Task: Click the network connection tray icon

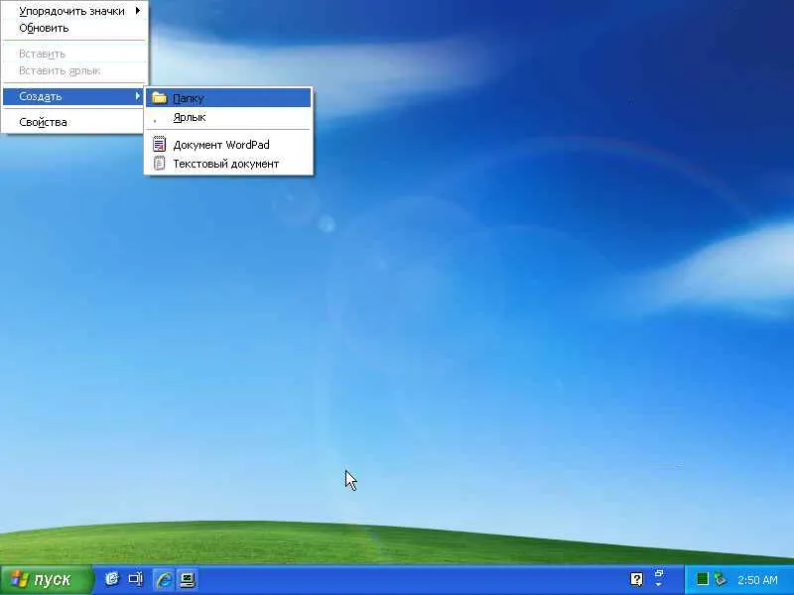Action: click(x=721, y=579)
